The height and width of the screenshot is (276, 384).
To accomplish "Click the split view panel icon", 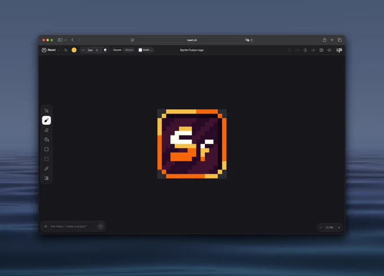I will pos(321,50).
